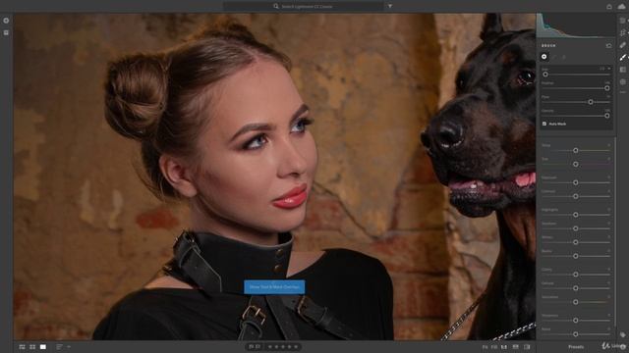Open the sort order icon in bottom bar
629x353 pixels.
(x=59, y=346)
